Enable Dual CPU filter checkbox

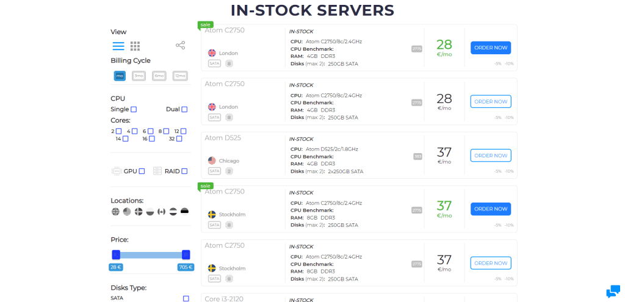coord(184,109)
